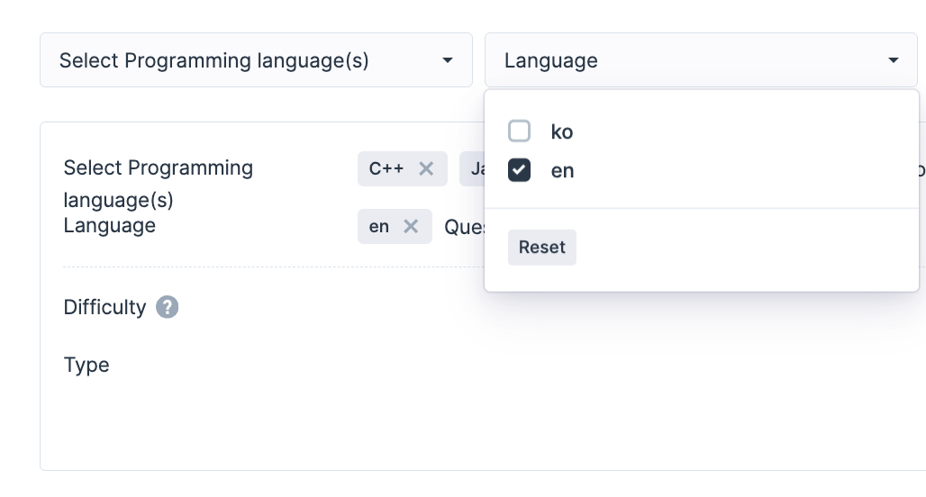Click the C++ tag text
This screenshot has width=926, height=497.
(x=386, y=168)
